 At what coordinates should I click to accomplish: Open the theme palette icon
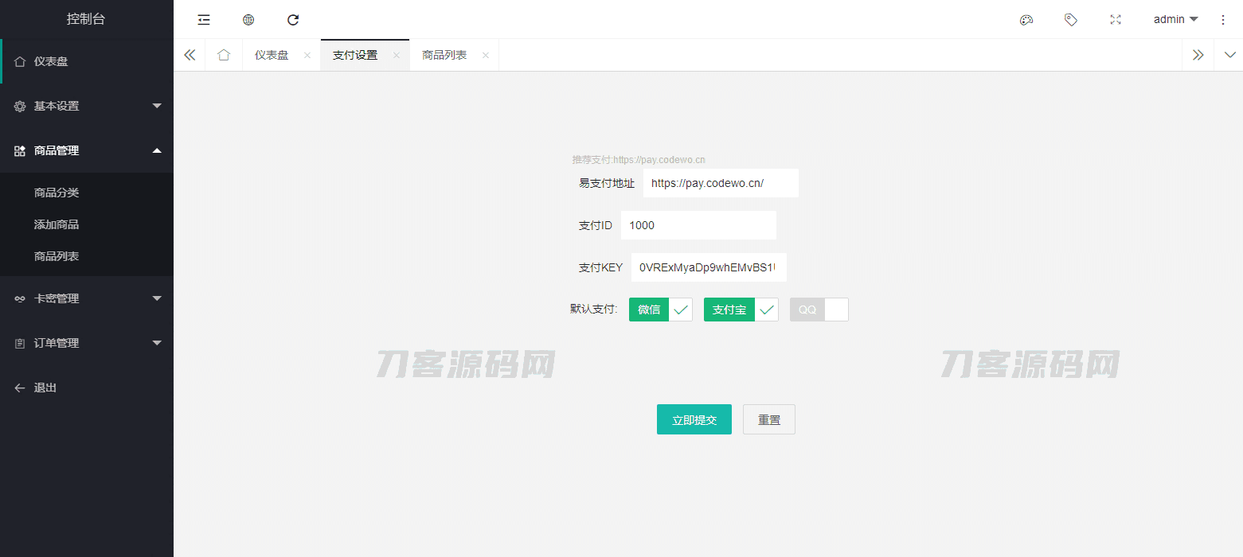click(x=1026, y=20)
